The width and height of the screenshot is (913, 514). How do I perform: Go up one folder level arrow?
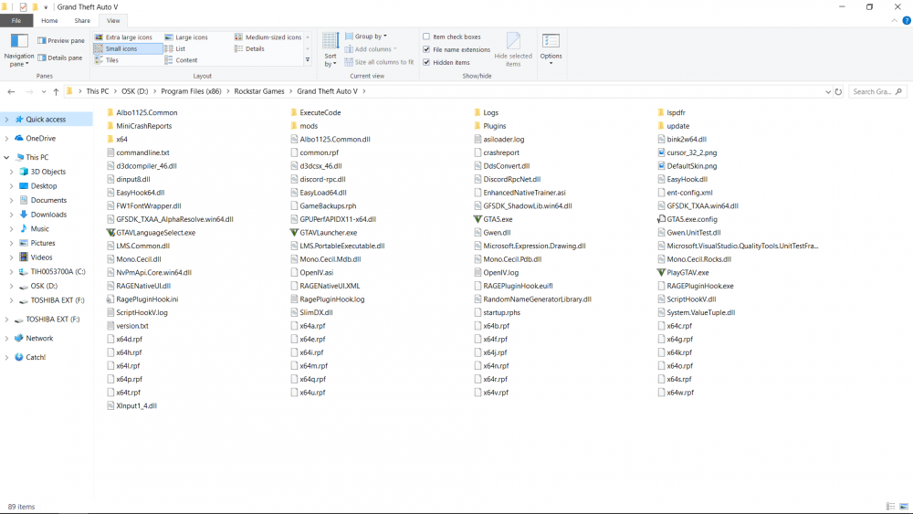tap(56, 91)
